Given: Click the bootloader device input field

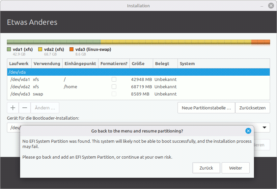Looking at the screenshot, I should pos(138,128).
